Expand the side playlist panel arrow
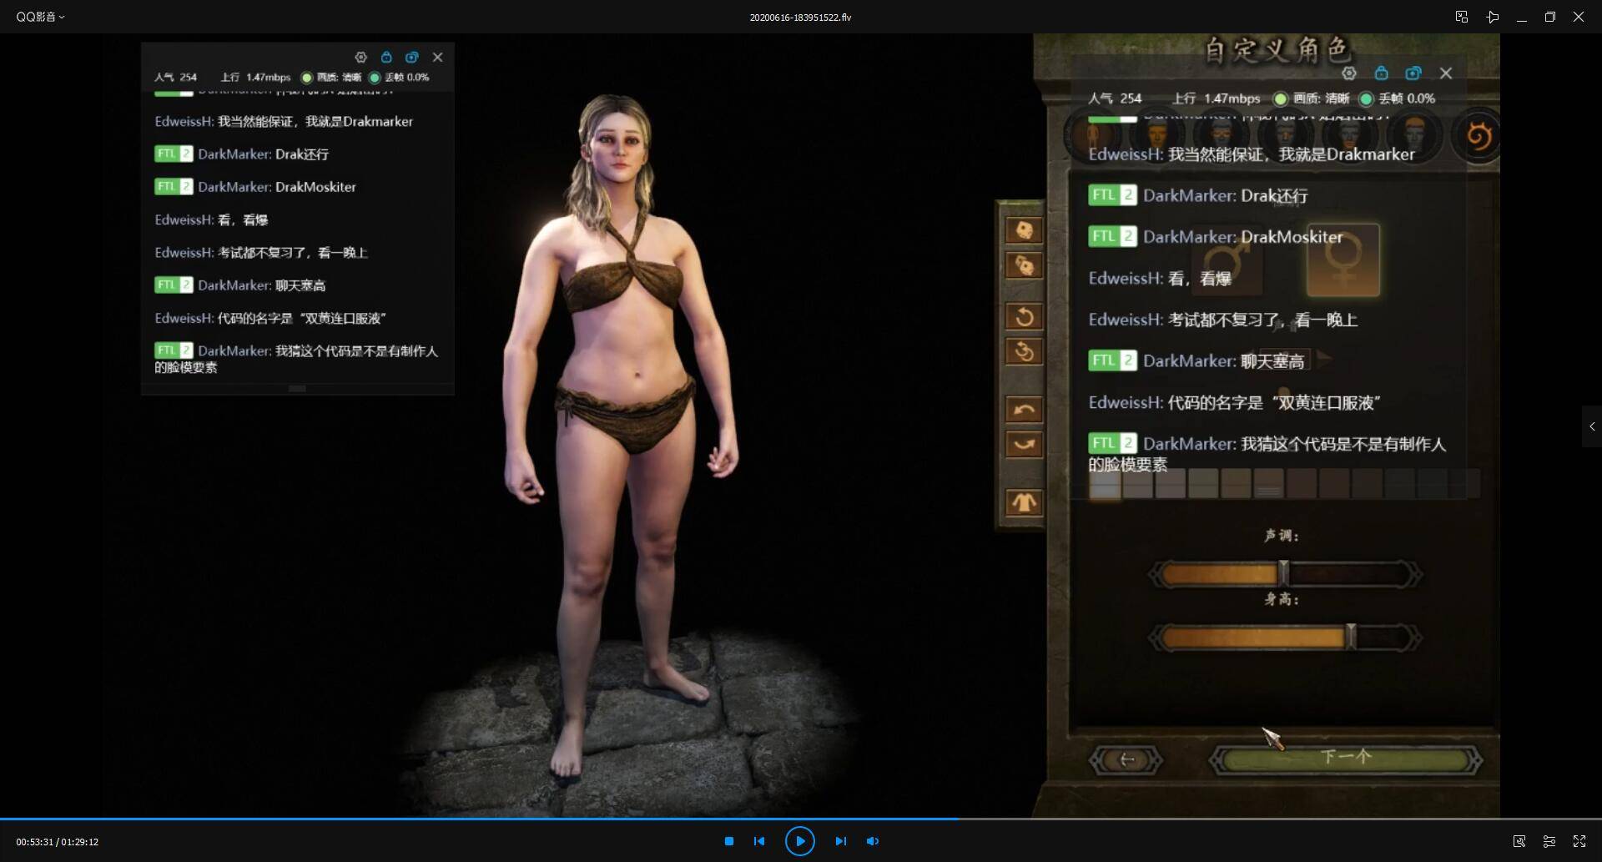Viewport: 1602px width, 862px height. click(x=1592, y=426)
